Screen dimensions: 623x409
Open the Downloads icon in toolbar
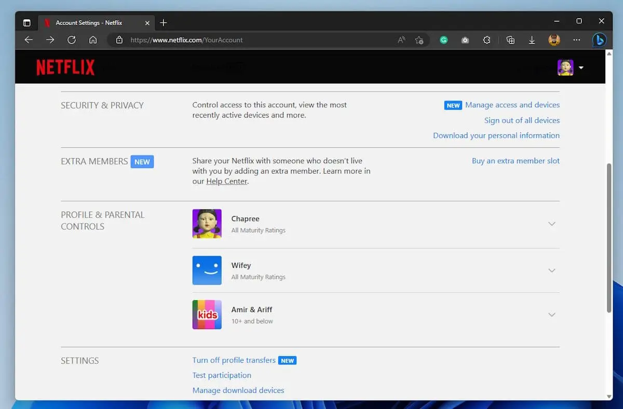click(532, 40)
